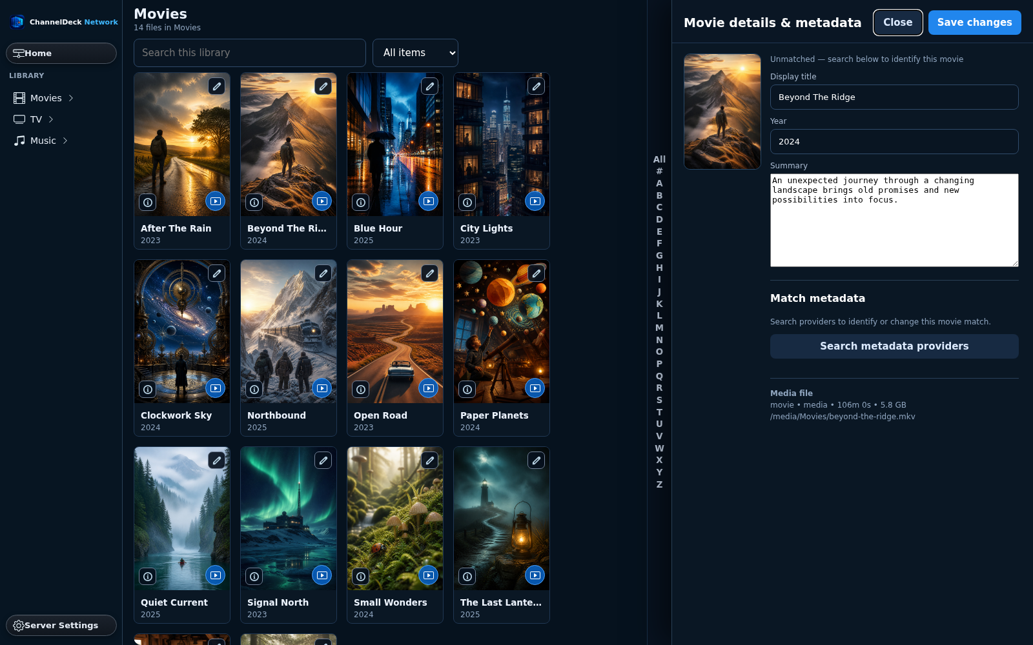Viewport: 1033px width, 645px height.
Task: Click Save changes button
Action: (x=975, y=23)
